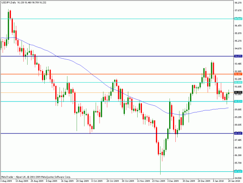Click the 86.300 price axis label
The image size is (243, 183).
pos(238,155)
